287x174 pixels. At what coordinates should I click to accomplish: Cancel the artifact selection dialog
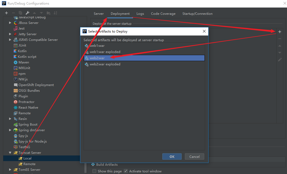(194, 157)
